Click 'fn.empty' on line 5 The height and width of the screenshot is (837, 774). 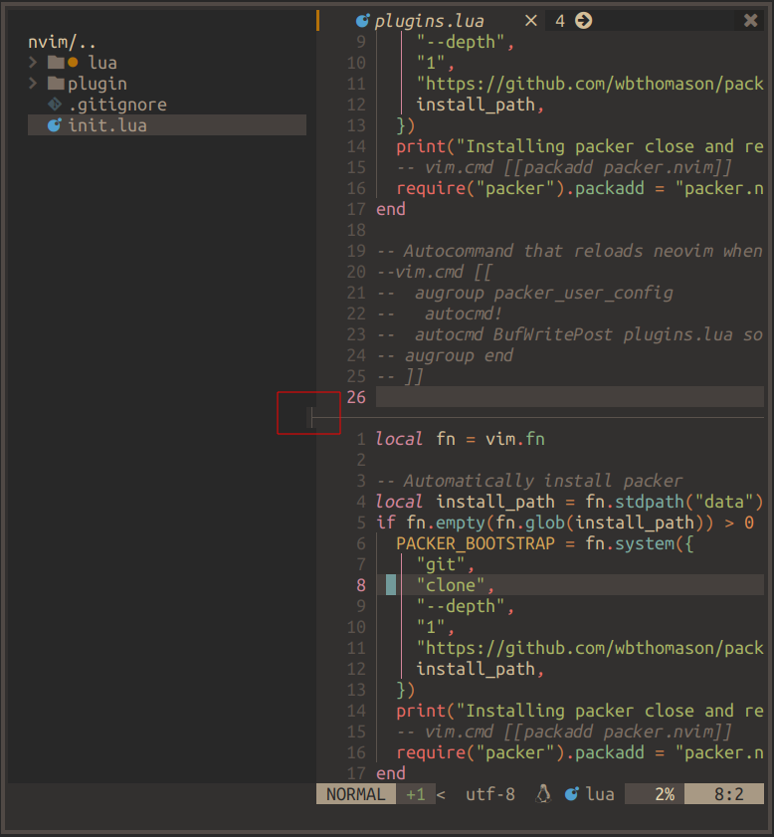click(446, 523)
